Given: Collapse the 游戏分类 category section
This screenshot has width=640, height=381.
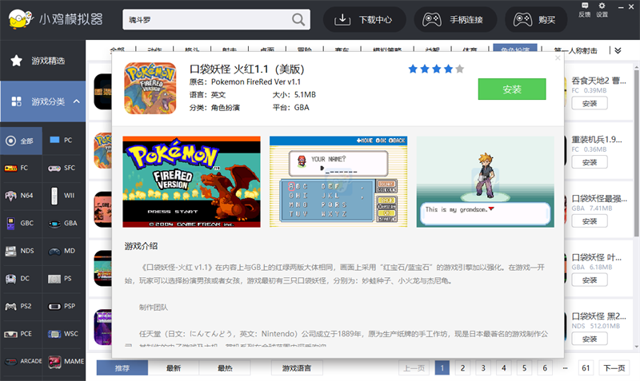Looking at the screenshot, I should pyautogui.click(x=76, y=101).
